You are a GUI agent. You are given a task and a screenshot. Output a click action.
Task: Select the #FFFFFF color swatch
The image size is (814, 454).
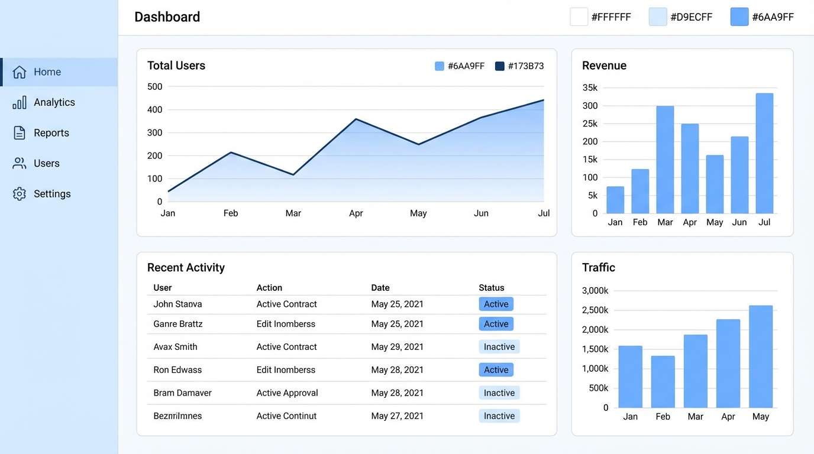click(579, 17)
